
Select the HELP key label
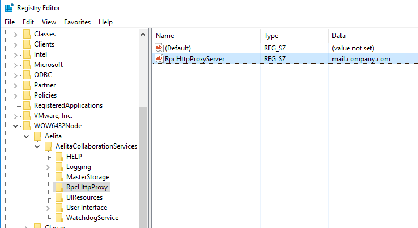pyautogui.click(x=74, y=157)
